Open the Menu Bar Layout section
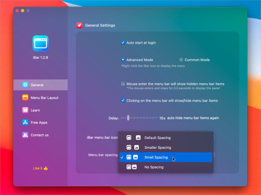Screen dimensions: 261x195 point(40,98)
